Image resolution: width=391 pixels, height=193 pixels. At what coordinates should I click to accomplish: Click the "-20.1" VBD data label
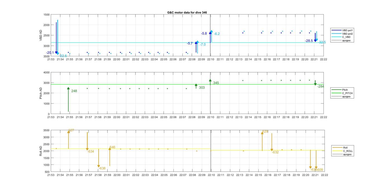[50, 53]
